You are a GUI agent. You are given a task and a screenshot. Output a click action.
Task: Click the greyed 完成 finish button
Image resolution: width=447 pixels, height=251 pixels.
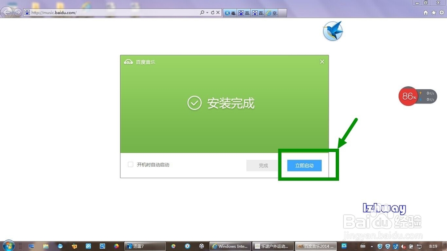coord(263,166)
